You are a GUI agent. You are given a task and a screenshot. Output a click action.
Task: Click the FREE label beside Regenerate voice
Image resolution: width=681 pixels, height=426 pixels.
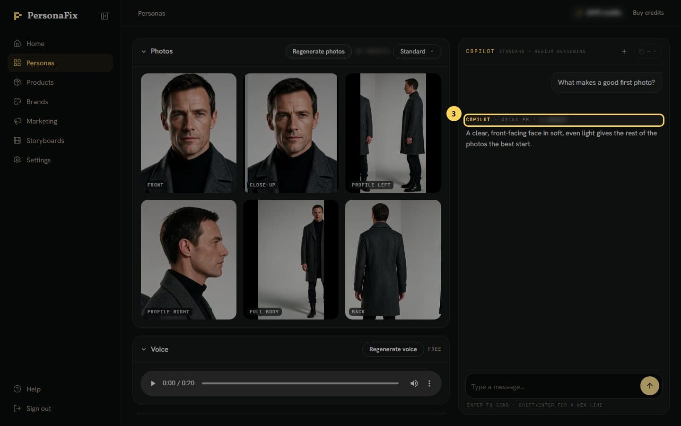[x=435, y=349]
